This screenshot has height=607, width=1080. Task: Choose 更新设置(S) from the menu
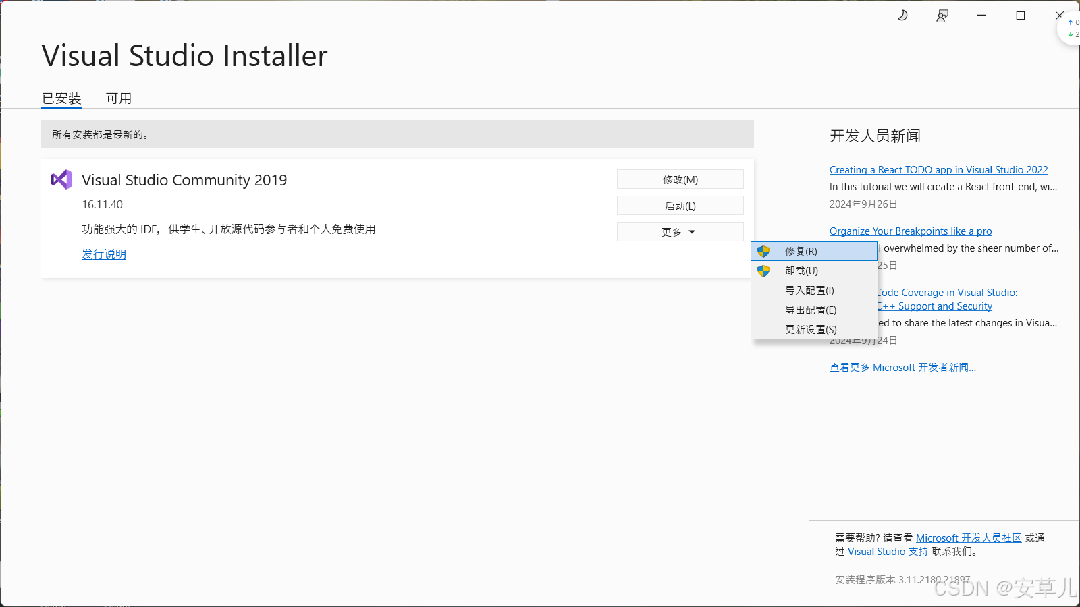(x=810, y=329)
